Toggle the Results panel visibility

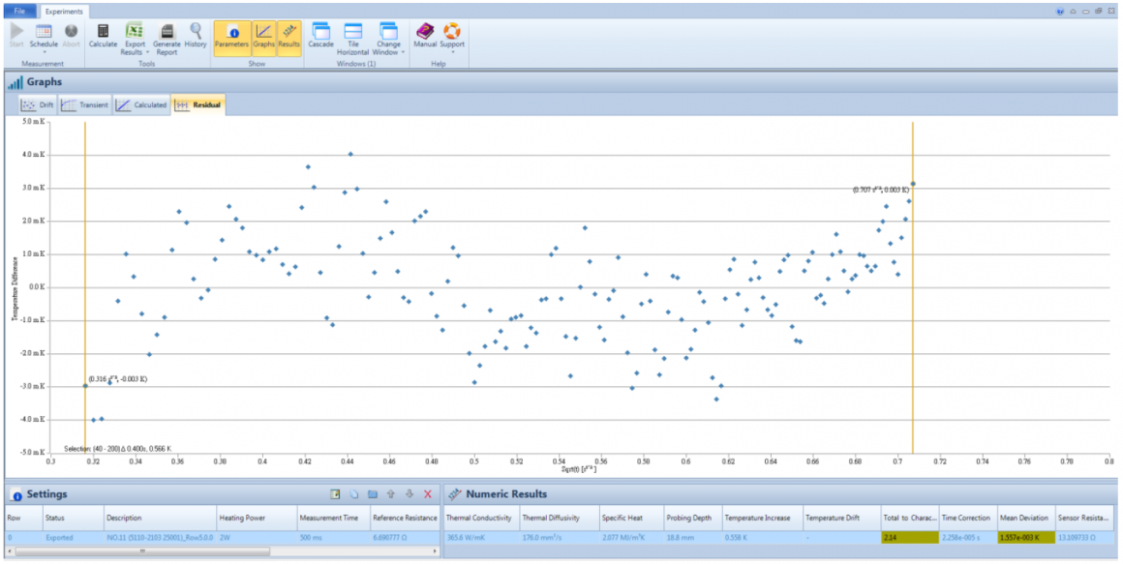tap(288, 38)
